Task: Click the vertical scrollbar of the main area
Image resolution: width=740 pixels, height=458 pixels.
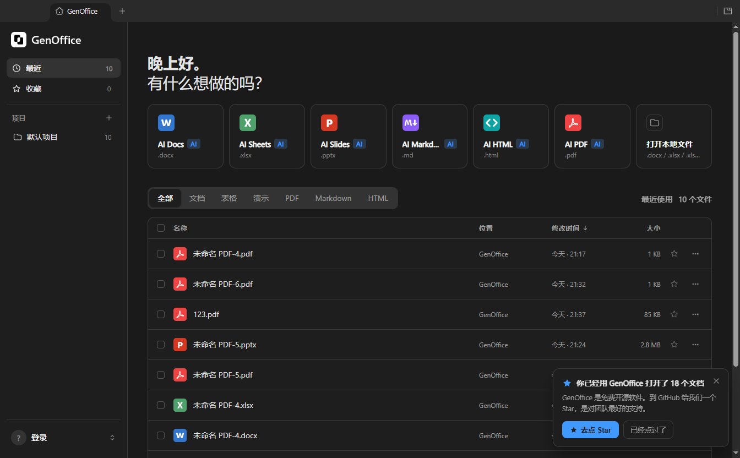Action: (736, 198)
